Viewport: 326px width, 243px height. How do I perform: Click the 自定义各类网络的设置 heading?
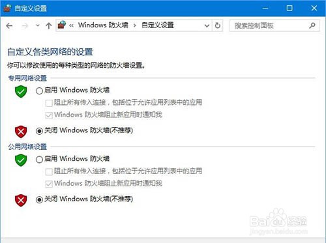pyautogui.click(x=50, y=52)
